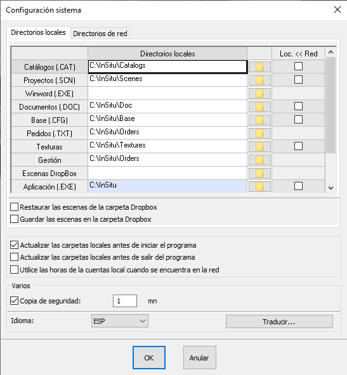Open the Idioma ESP dropdown
The height and width of the screenshot is (375, 347).
pyautogui.click(x=120, y=321)
